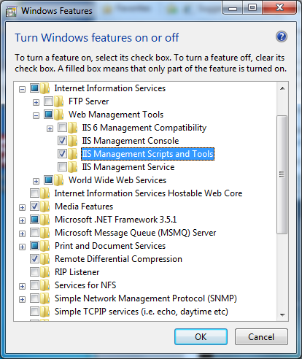The width and height of the screenshot is (302, 359).
Task: Expand World Wide Web Services
Action: (36, 181)
